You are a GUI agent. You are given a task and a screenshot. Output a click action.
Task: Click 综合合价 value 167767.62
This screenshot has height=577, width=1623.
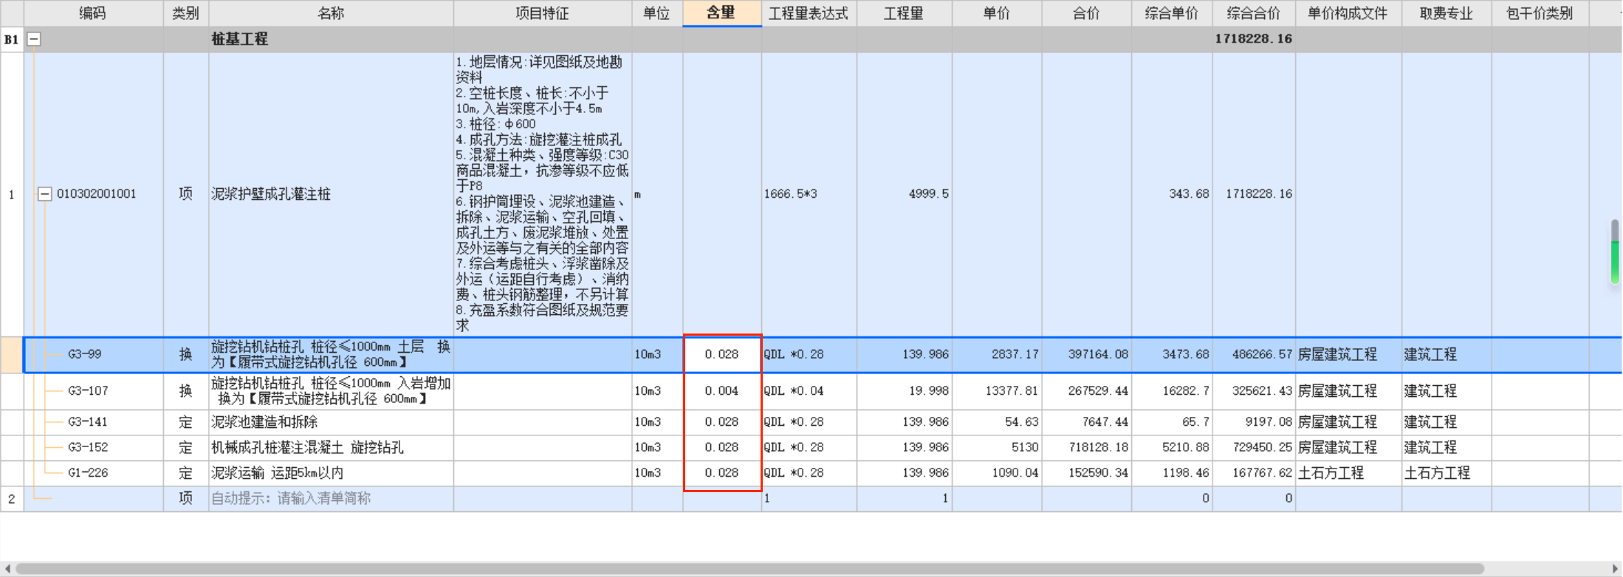pos(1262,473)
